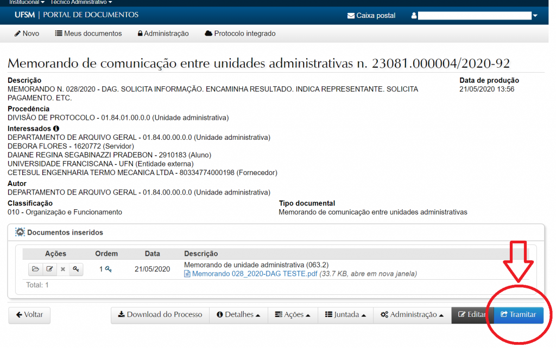Click the Documentos inseridos panel gear icon

20,233
